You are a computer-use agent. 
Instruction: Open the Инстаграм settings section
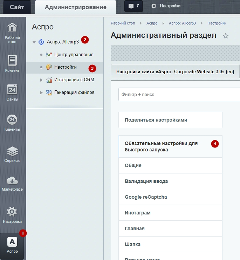tap(170, 213)
